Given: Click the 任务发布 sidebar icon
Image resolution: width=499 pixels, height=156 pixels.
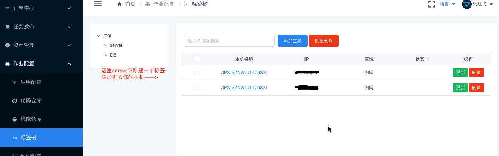Looking at the screenshot, I should (x=8, y=26).
